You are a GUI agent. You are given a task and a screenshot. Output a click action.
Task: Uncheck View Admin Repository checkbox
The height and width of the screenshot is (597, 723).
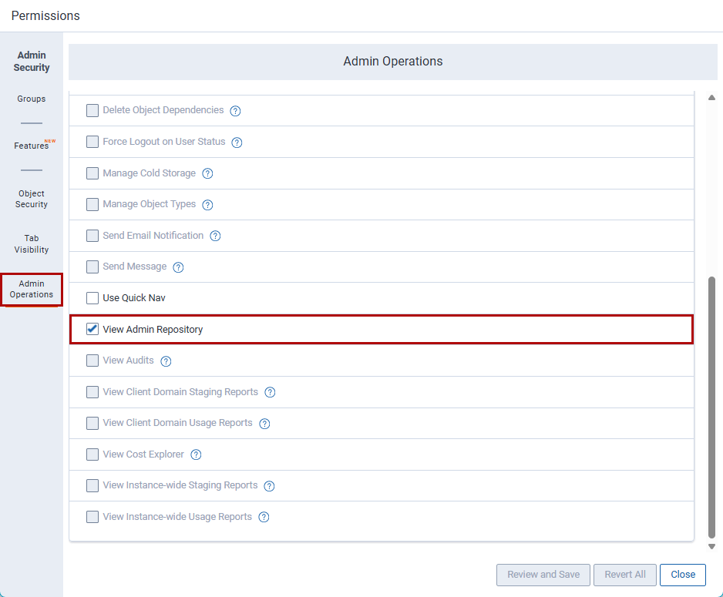coord(92,330)
